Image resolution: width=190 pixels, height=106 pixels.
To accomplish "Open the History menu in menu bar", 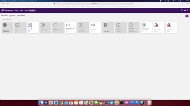I will click(x=20, y=1).
